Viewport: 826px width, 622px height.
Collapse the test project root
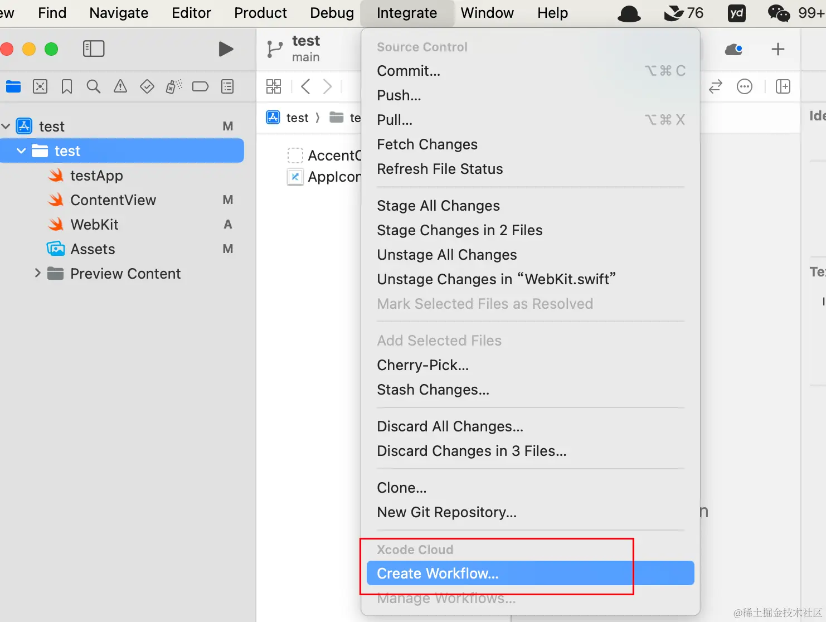[6, 127]
